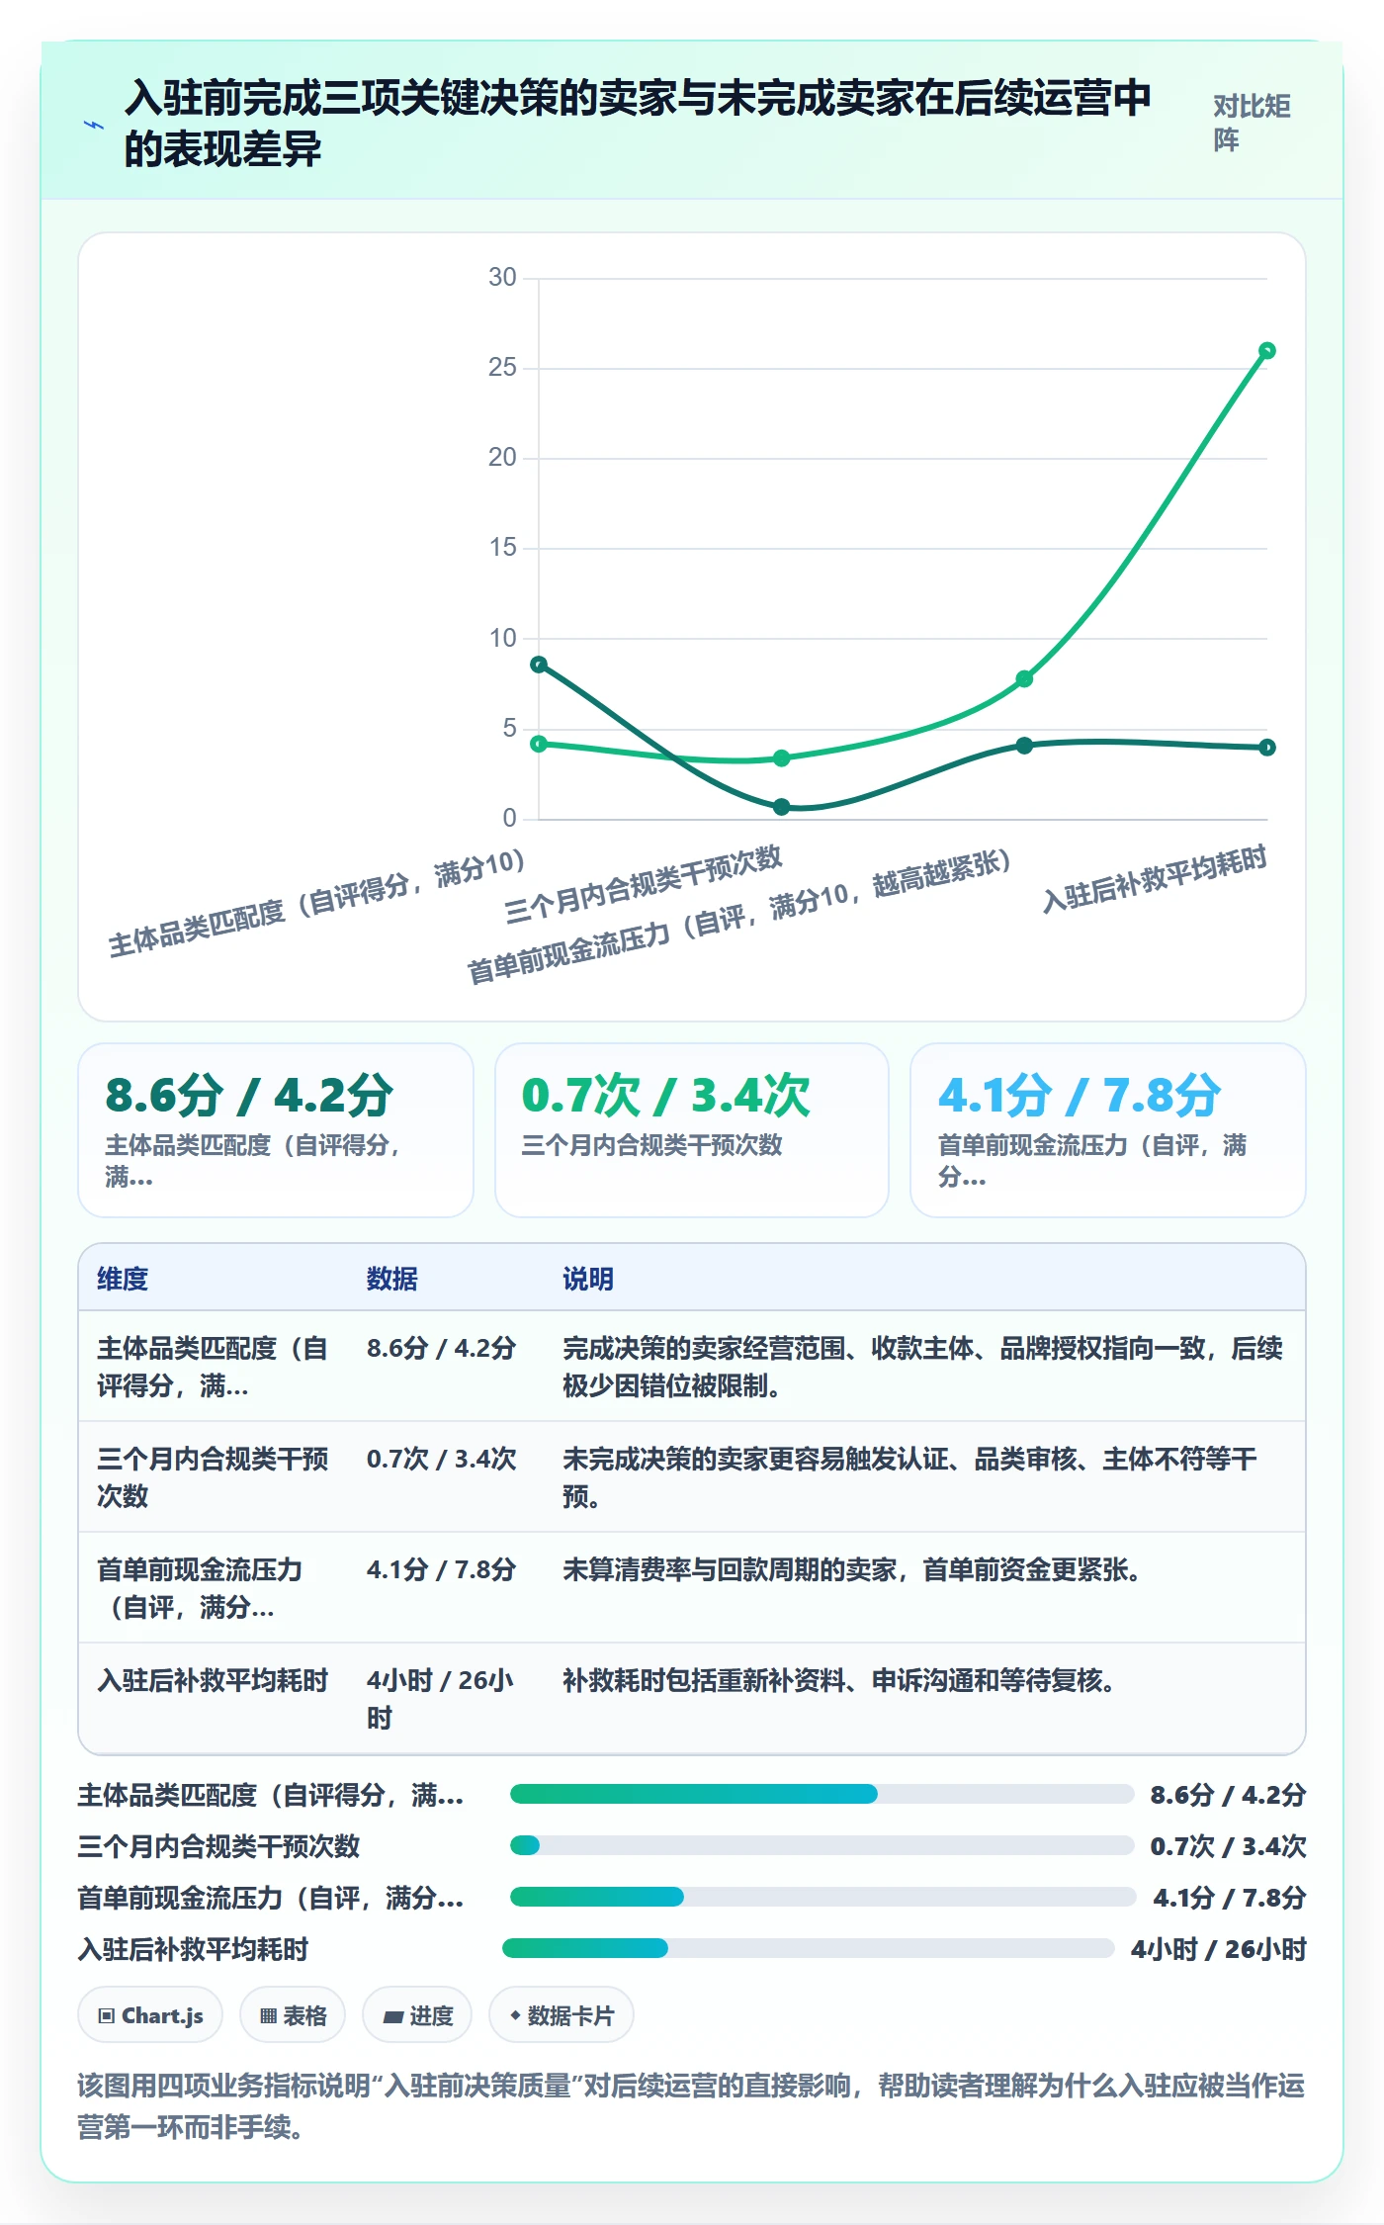Select the 数据卡片 tag chip
Viewport: 1384px width, 2225px height.
562,2014
